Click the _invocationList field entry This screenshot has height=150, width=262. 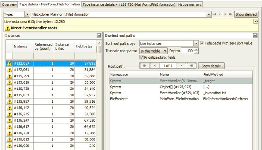tap(214, 93)
